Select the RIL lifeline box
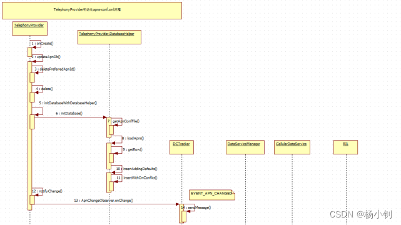 (x=345, y=147)
